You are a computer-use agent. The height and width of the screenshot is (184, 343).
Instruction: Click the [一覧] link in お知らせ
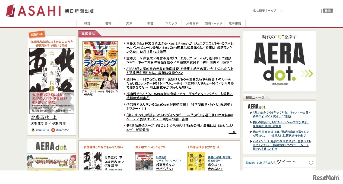coord(232,132)
